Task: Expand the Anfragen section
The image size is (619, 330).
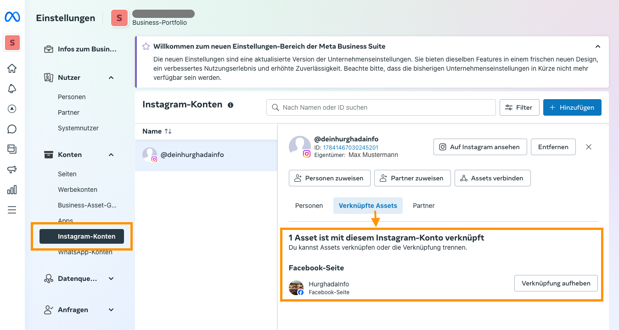Action: (111, 310)
